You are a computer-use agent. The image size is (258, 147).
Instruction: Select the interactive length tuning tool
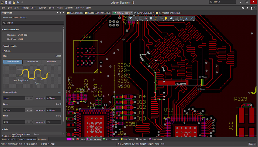(x=161, y=18)
